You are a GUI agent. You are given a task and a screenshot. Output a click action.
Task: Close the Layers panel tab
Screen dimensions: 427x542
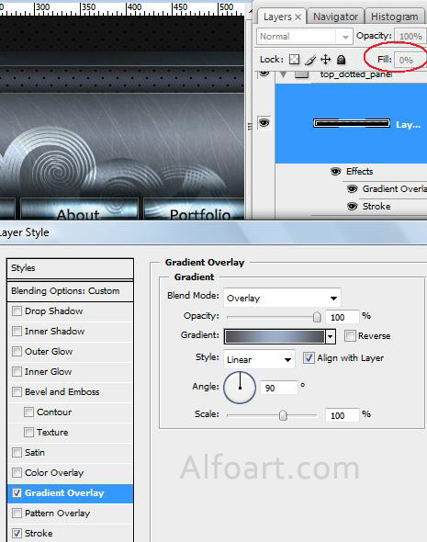click(298, 17)
